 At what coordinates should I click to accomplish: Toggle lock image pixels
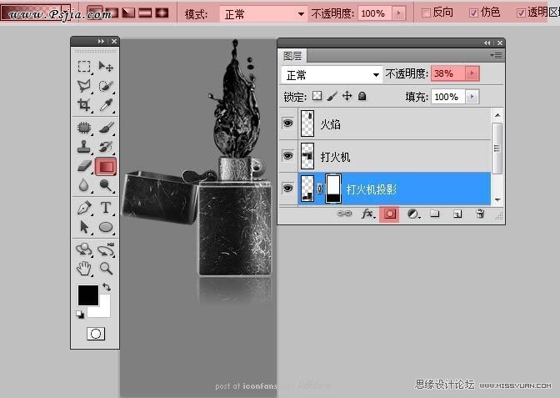[x=332, y=96]
